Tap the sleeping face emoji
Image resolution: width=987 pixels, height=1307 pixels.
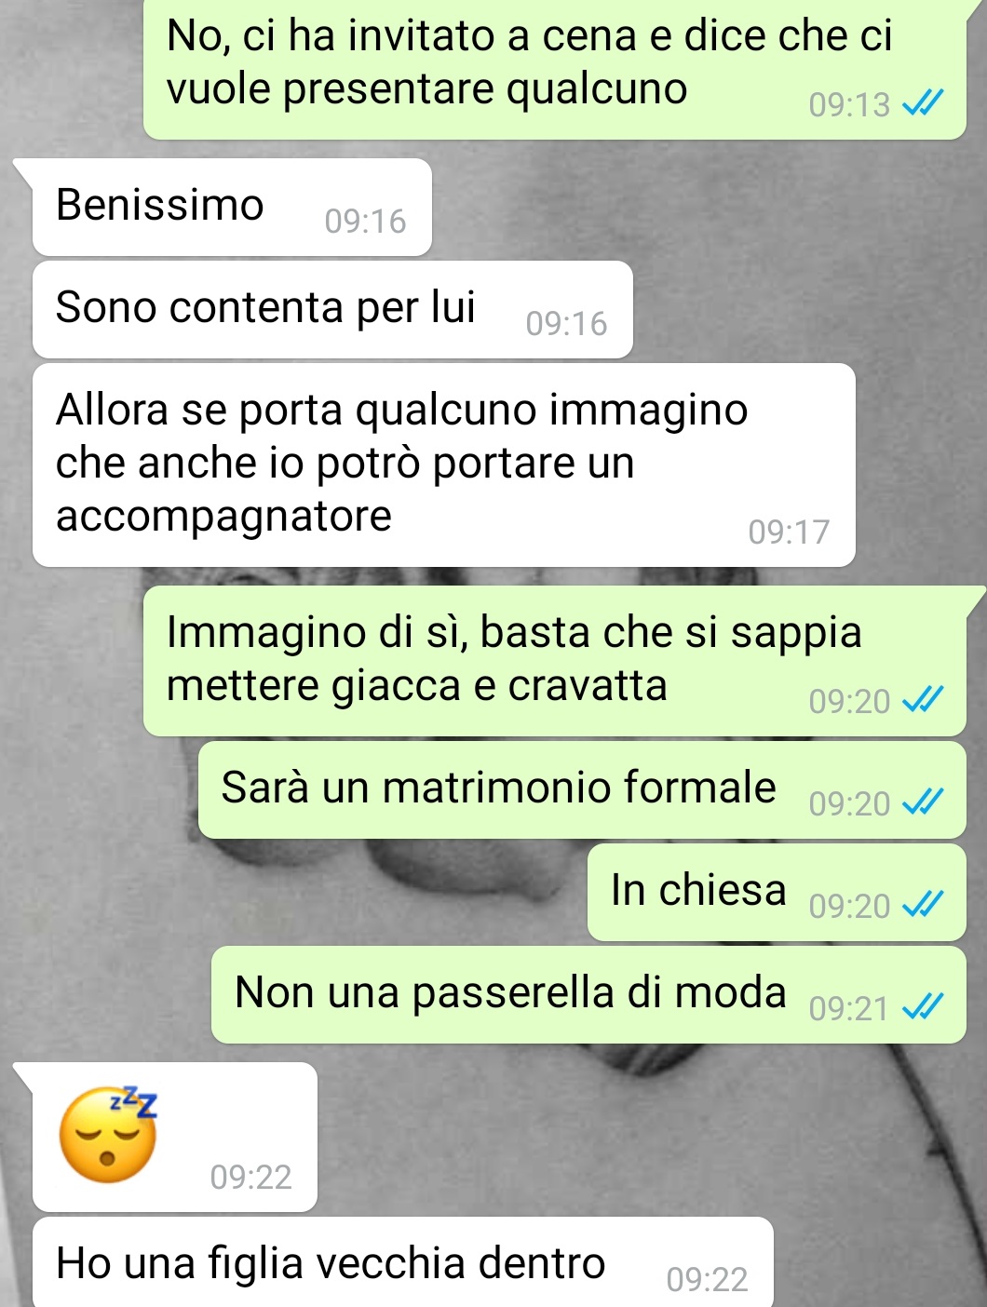point(107,1134)
